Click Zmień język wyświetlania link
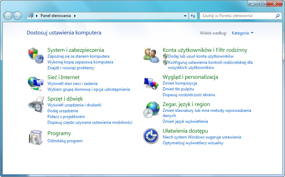Image resolution: width=285 pixels, height=177 pixels. (x=185, y=121)
